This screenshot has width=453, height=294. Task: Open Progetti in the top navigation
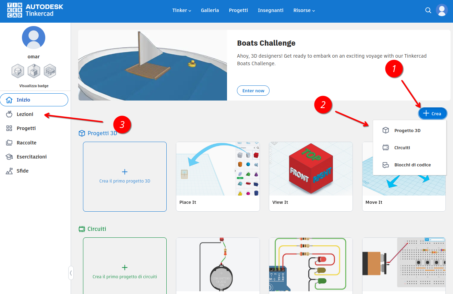pyautogui.click(x=238, y=10)
